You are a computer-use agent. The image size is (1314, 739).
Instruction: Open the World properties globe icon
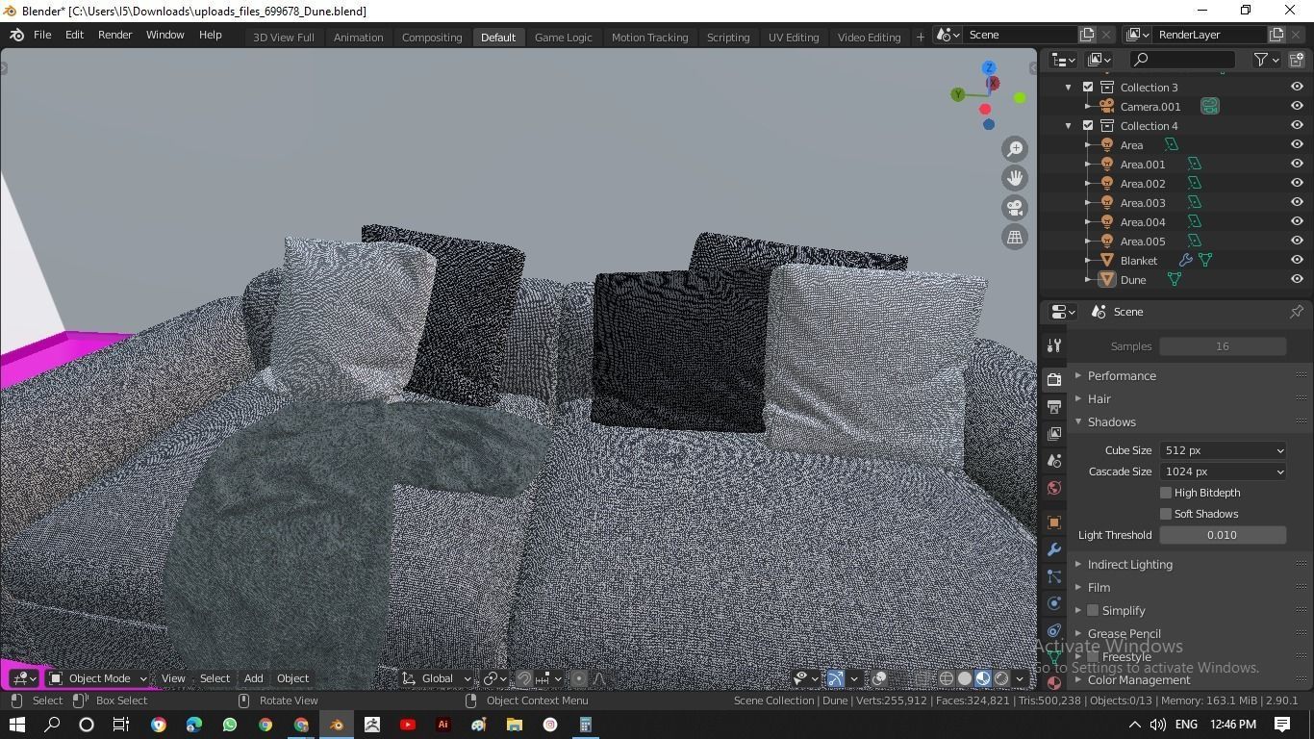pyautogui.click(x=1054, y=488)
